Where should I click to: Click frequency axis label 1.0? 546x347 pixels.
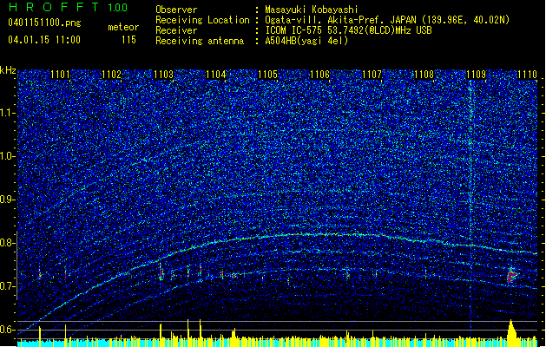8,156
